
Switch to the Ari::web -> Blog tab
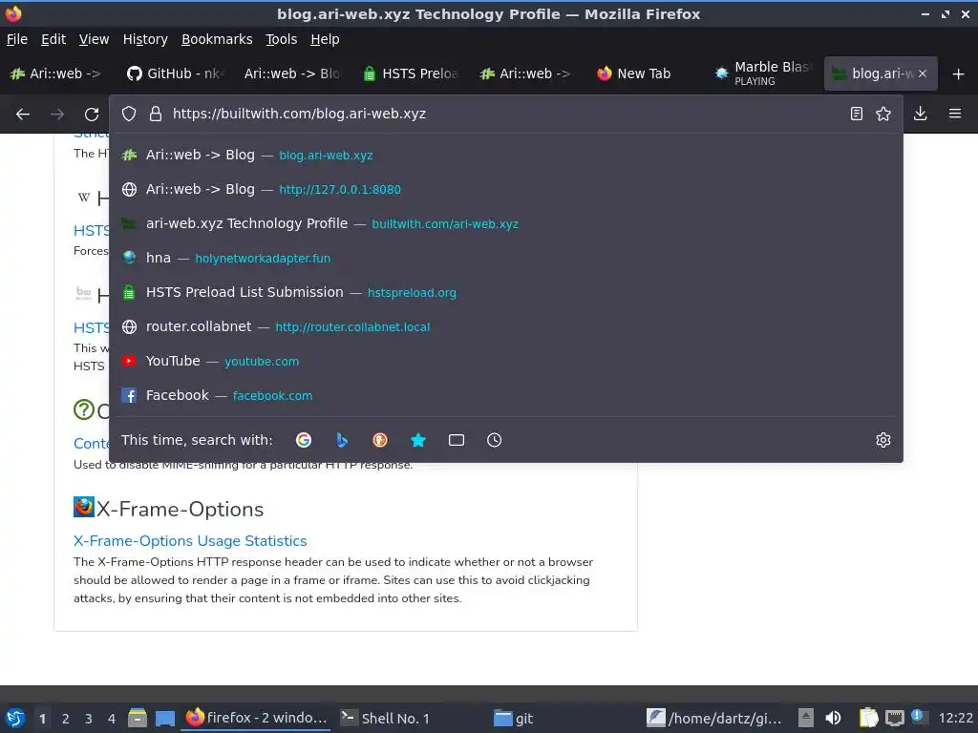coord(293,73)
